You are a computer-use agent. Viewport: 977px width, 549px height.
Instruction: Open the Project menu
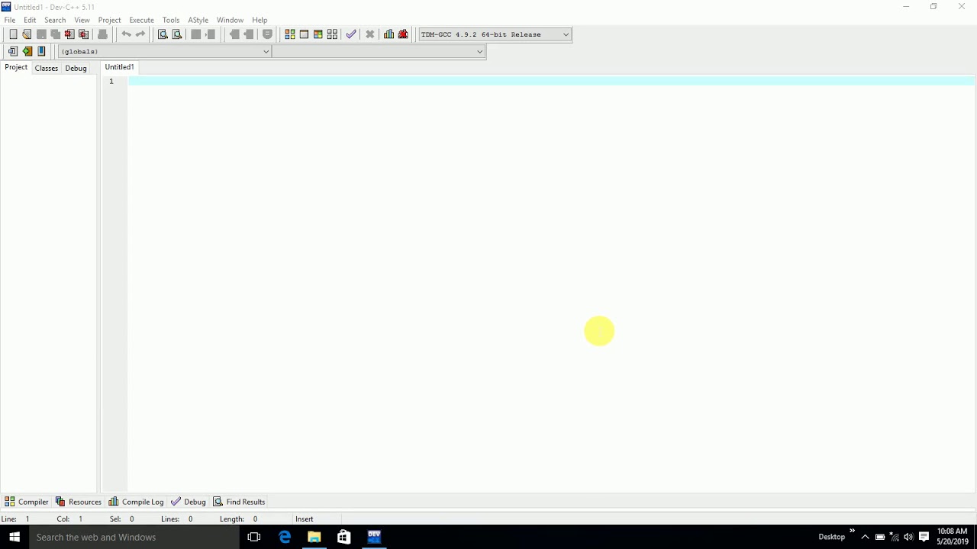pyautogui.click(x=109, y=20)
